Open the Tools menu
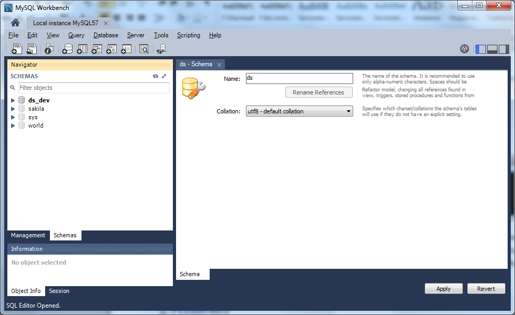The width and height of the screenshot is (515, 315). point(161,35)
